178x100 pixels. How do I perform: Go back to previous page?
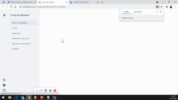(3, 7)
